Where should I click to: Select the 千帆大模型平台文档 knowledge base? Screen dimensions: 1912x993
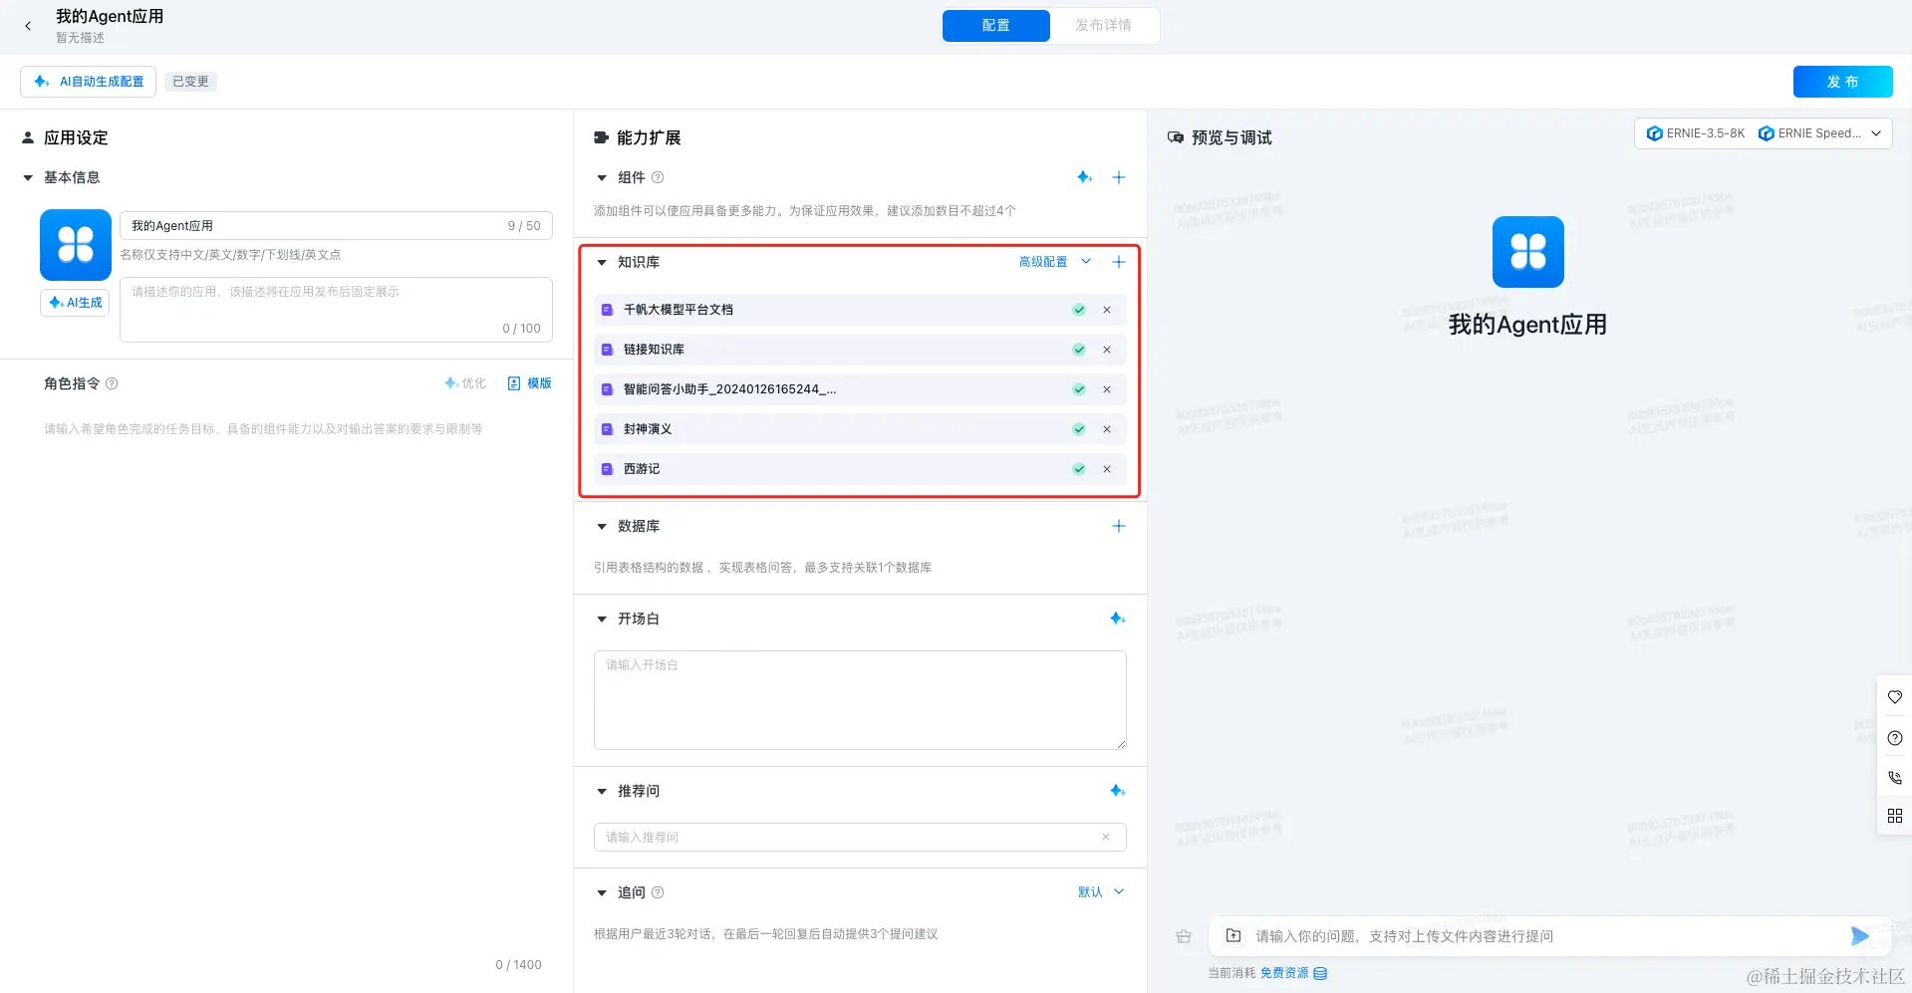point(860,310)
